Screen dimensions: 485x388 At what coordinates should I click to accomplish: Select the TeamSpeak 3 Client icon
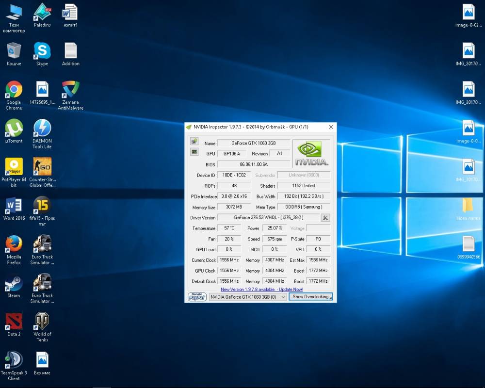[14, 366]
